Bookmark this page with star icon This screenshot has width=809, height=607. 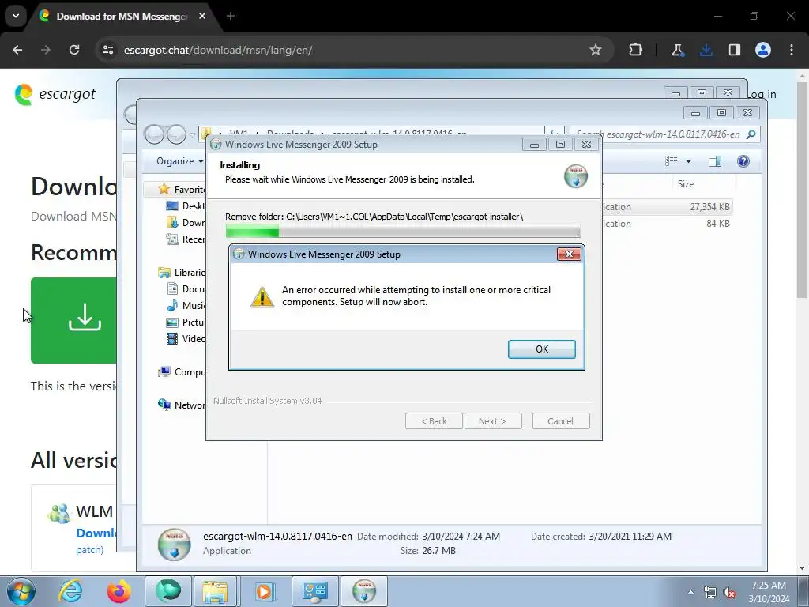[596, 50]
